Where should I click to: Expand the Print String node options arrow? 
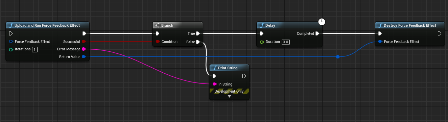[x=229, y=97]
